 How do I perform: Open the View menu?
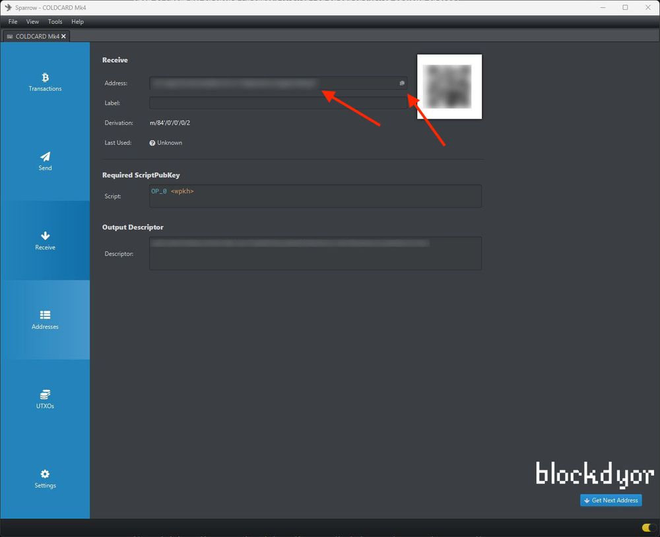(x=32, y=21)
